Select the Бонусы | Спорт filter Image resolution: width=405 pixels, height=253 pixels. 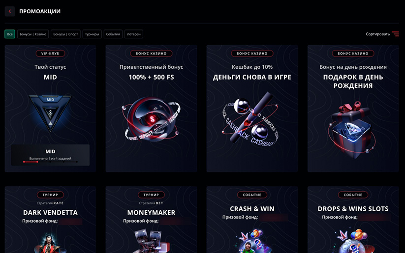tap(65, 34)
